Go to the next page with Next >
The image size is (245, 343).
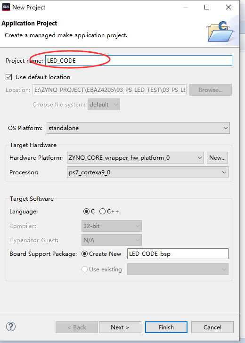click(x=120, y=327)
